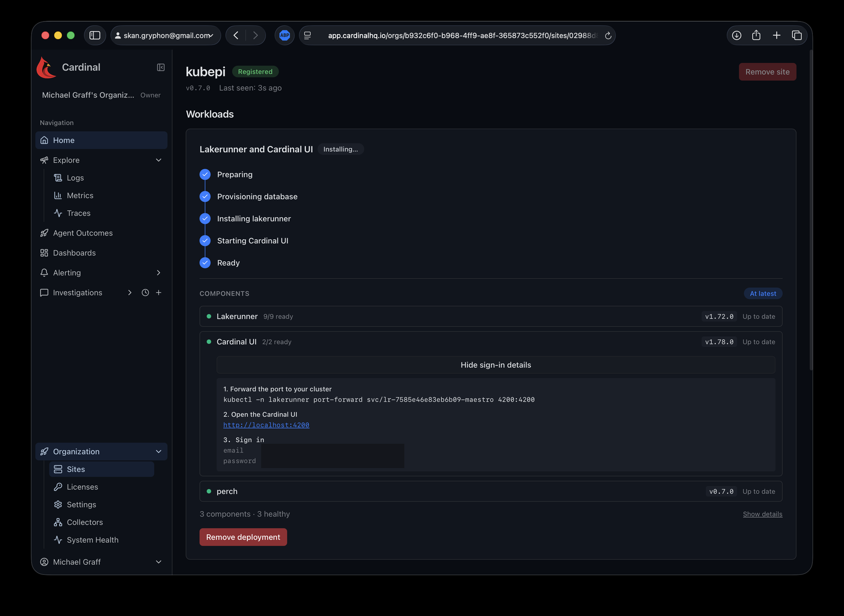Click the Show details link

(x=763, y=514)
